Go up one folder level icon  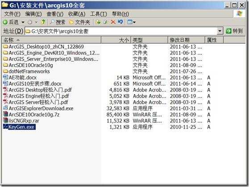(x=43, y=22)
